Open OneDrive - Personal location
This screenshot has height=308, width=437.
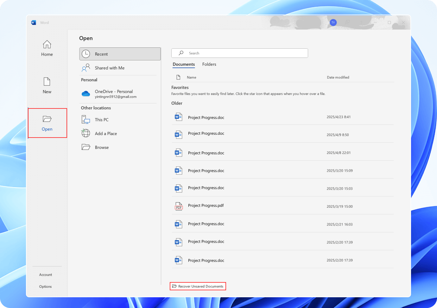(118, 94)
